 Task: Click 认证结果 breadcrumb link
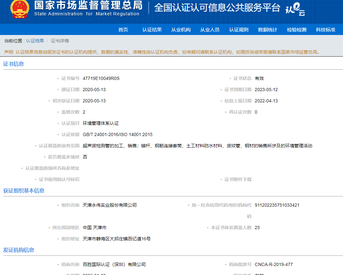coord(35,41)
